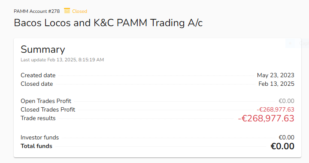
Task: Click the faint capture button at card's top-right
Action: point(297,43)
